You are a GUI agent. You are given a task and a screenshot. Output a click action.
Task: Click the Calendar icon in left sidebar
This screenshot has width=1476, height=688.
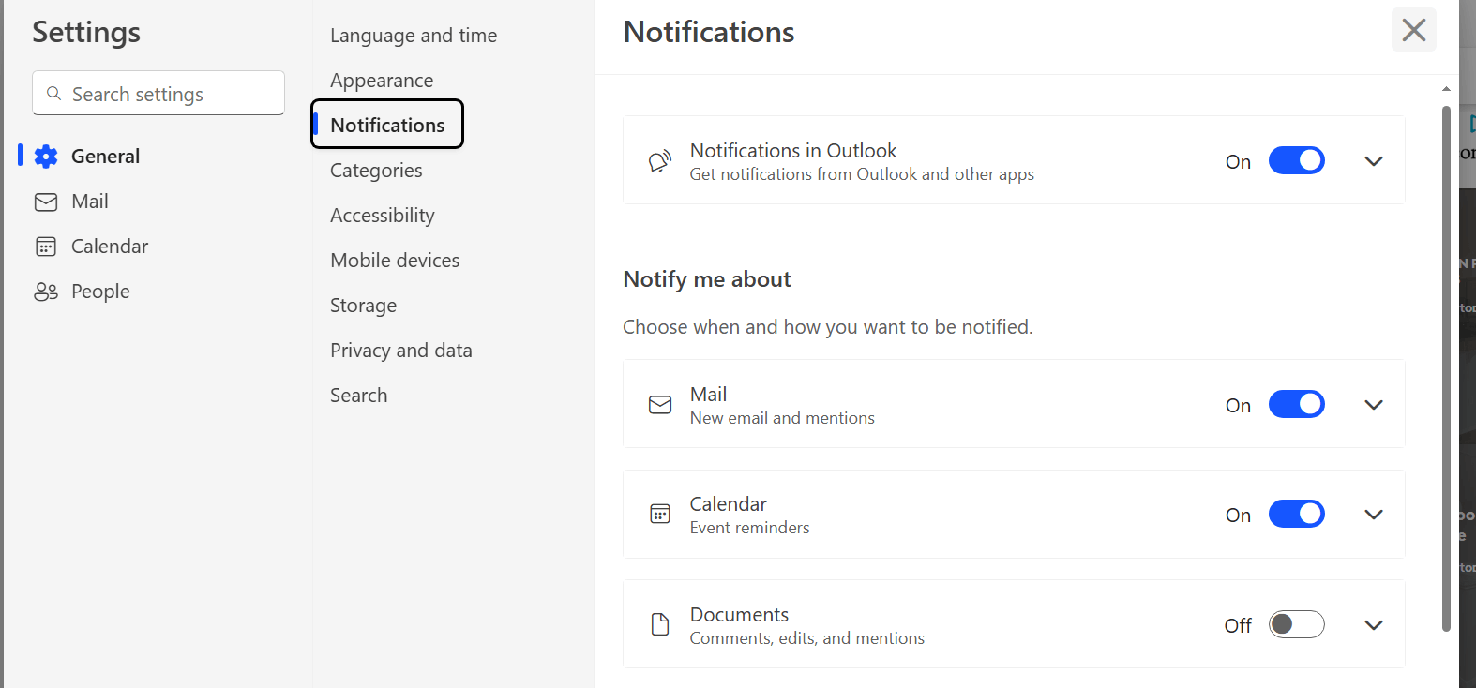point(46,247)
